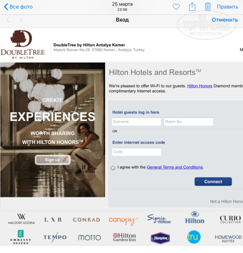
Task: Open the Hilton Honors link
Action: click(x=200, y=86)
